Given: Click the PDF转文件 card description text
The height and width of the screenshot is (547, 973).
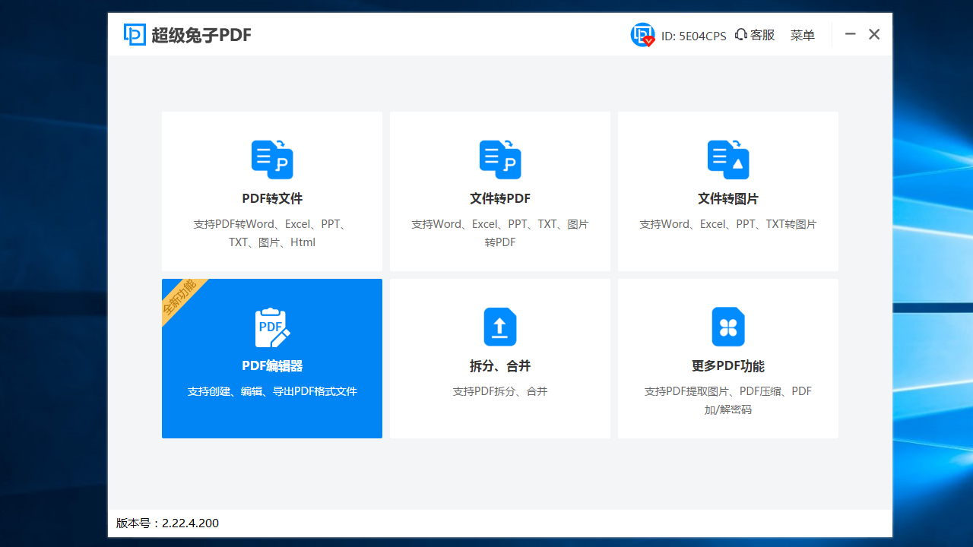Looking at the screenshot, I should 271,232.
